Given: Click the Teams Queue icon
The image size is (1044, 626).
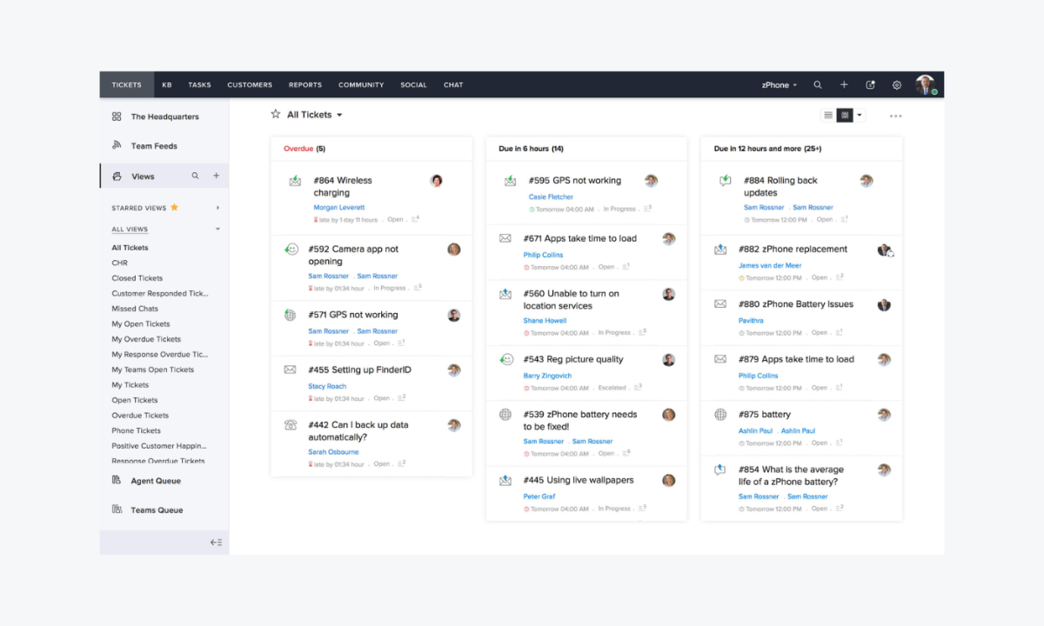Looking at the screenshot, I should pyautogui.click(x=117, y=509).
